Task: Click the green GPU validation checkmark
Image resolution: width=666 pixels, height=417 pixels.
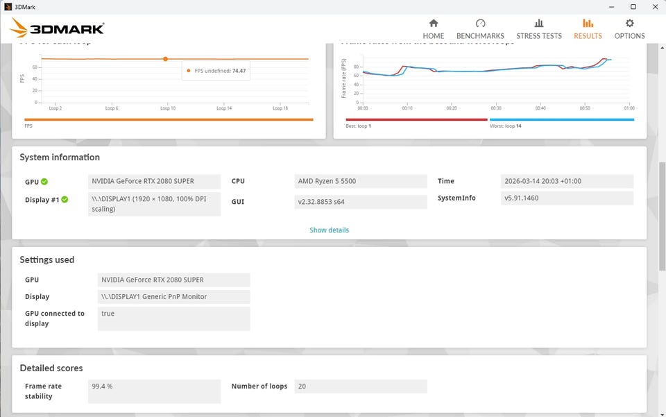Action: point(44,182)
